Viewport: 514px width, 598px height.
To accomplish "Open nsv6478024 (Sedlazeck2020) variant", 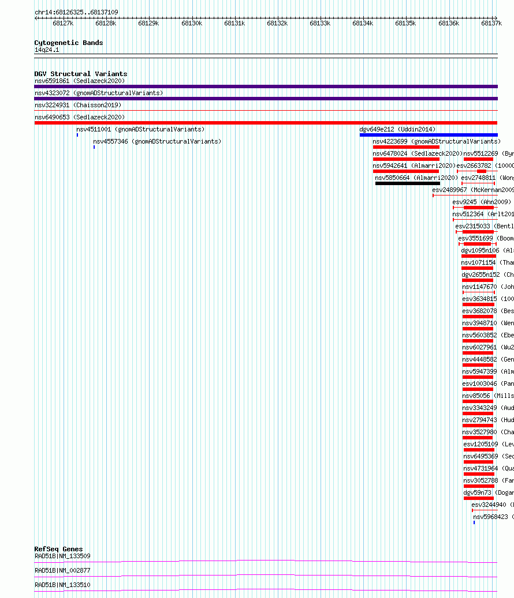I will coord(418,154).
